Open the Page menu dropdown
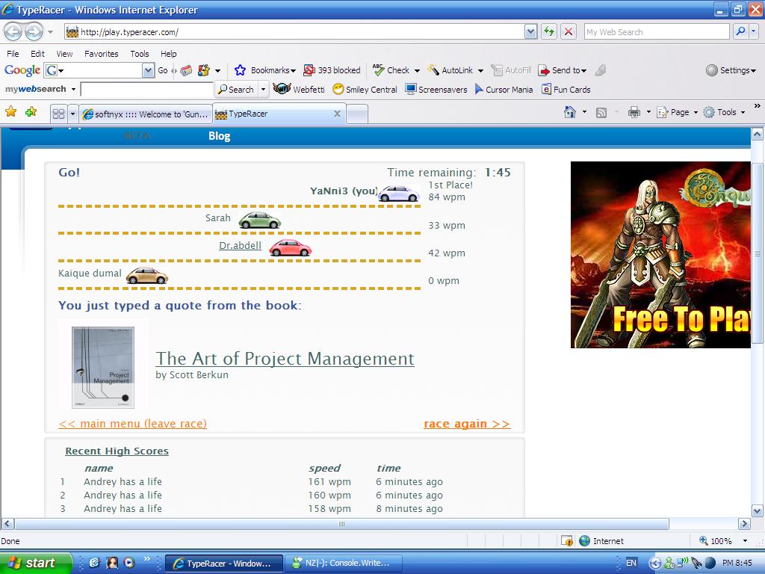 pos(696,112)
